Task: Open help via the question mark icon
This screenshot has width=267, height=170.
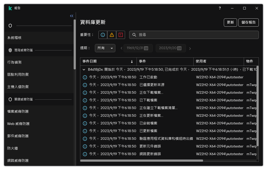Action: [220, 8]
